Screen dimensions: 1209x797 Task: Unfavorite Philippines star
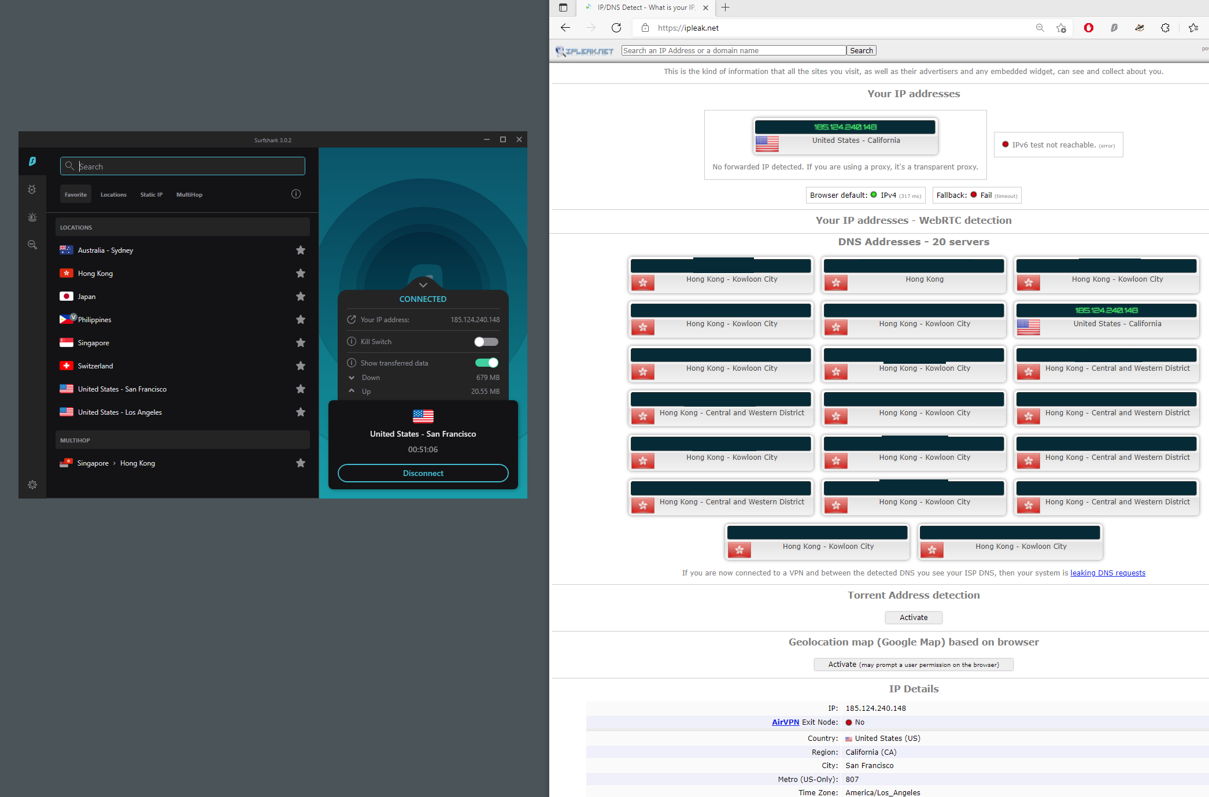click(x=301, y=319)
